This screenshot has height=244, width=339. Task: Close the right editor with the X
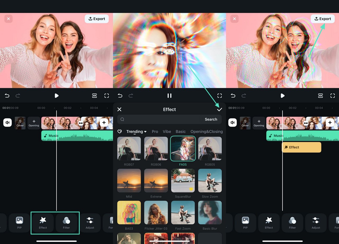(x=234, y=19)
